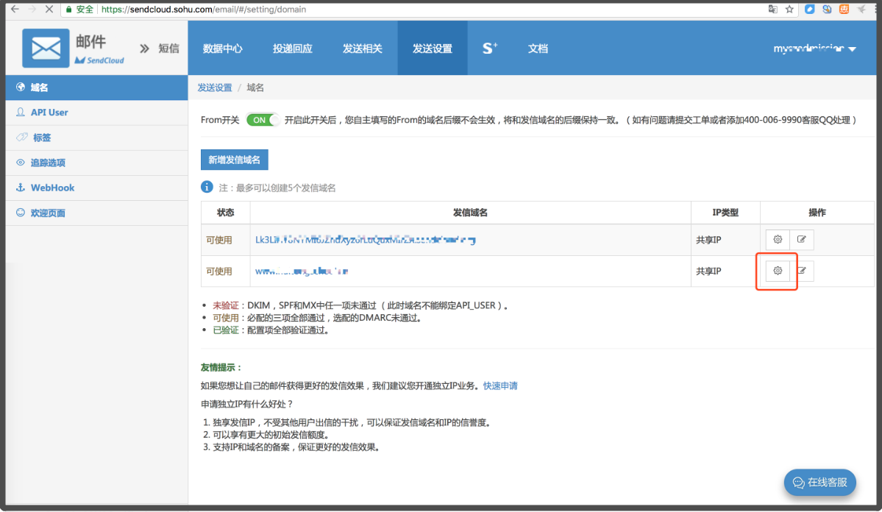
Task: Open the 文档 tab
Action: coord(538,49)
